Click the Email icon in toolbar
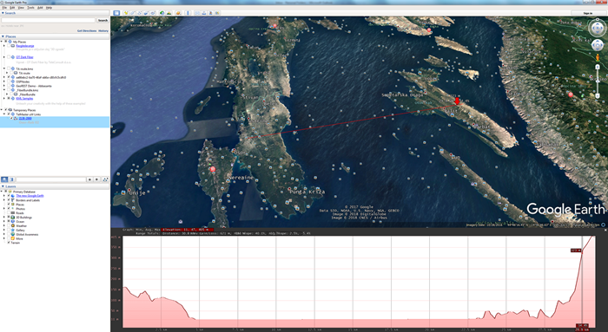 point(197,13)
